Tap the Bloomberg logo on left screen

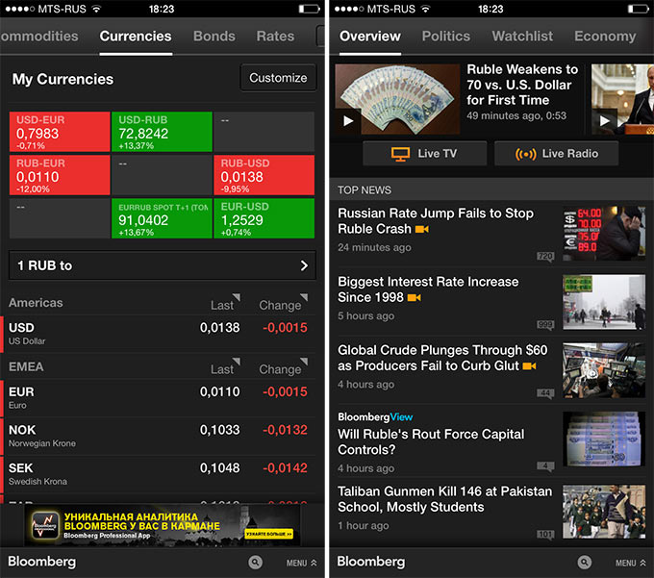pyautogui.click(x=42, y=562)
